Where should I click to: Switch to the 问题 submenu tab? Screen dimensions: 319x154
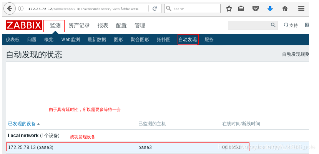click(x=32, y=40)
